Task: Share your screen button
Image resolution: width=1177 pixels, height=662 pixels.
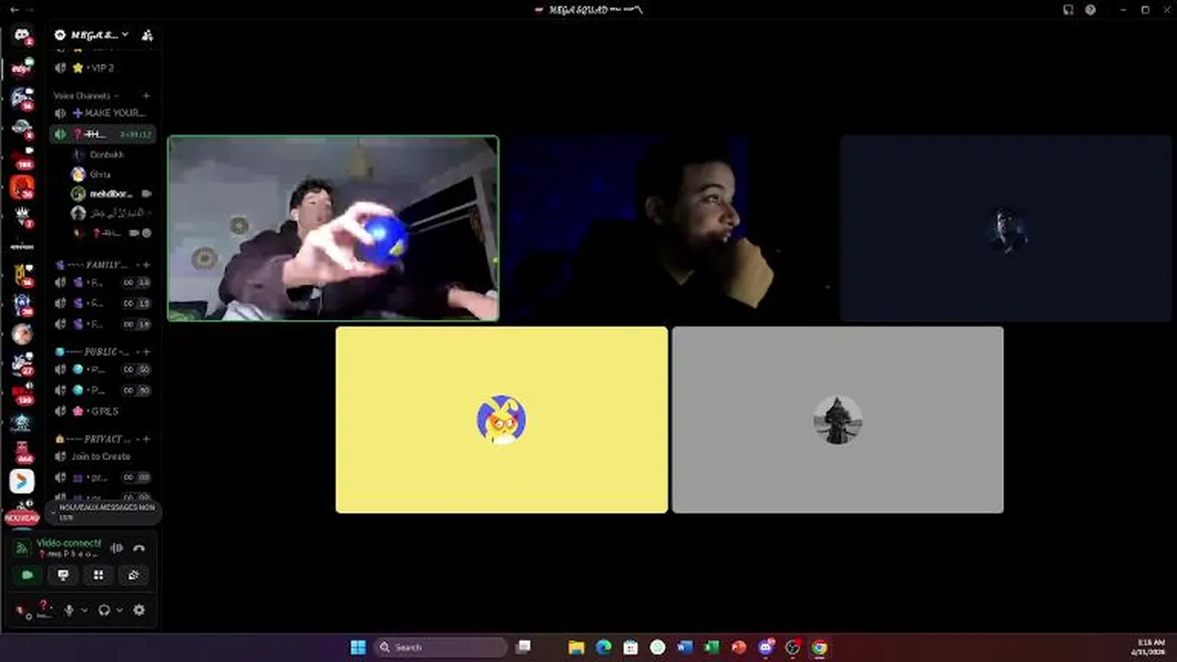Action: pyautogui.click(x=63, y=575)
